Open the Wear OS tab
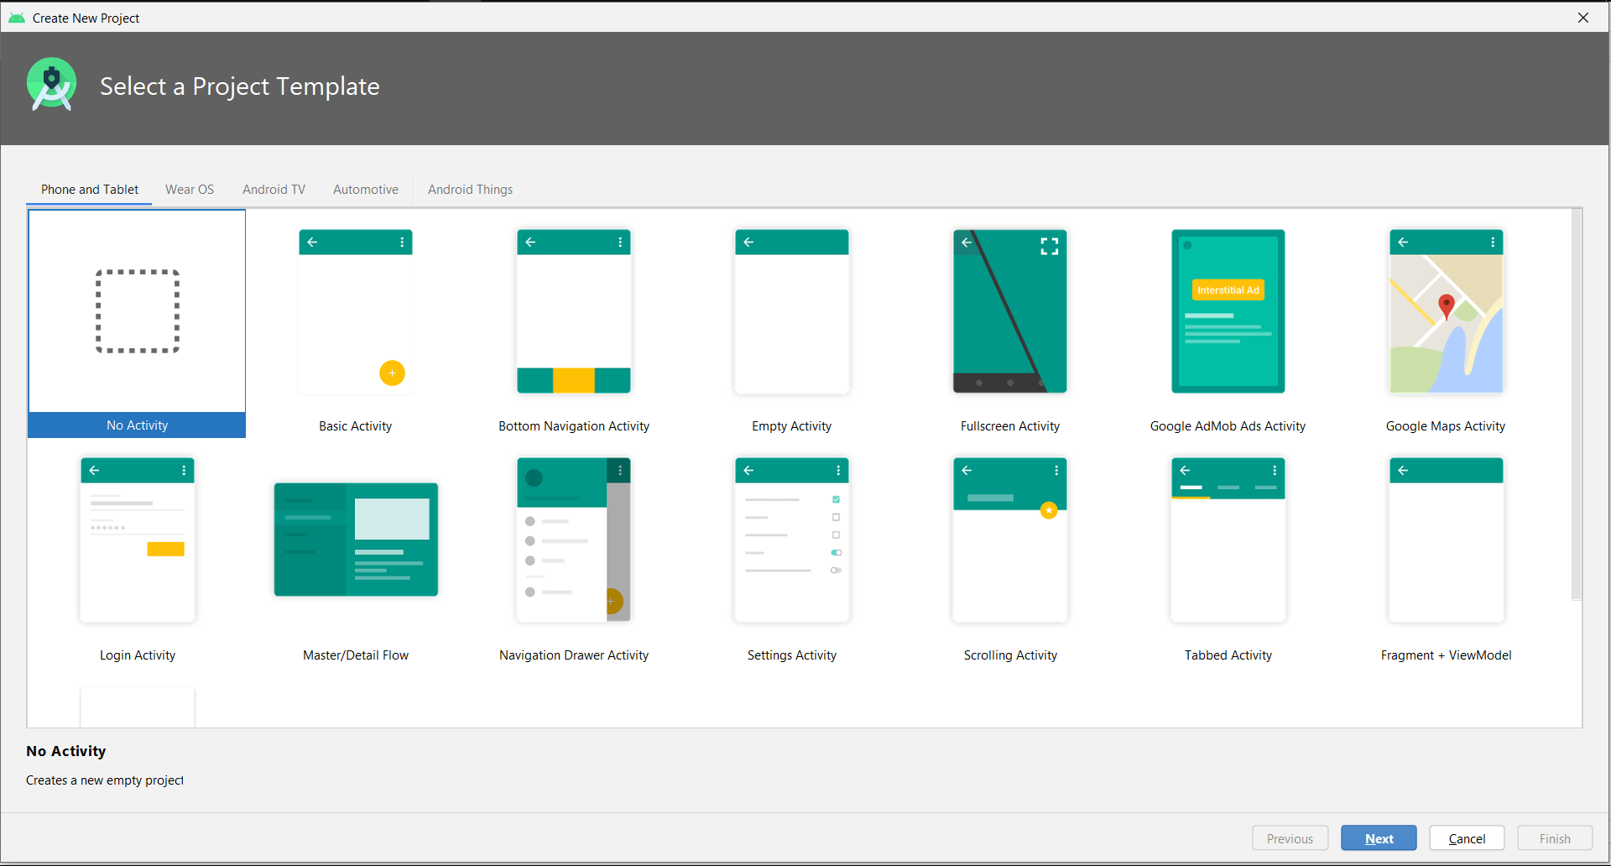The height and width of the screenshot is (866, 1611). (190, 190)
